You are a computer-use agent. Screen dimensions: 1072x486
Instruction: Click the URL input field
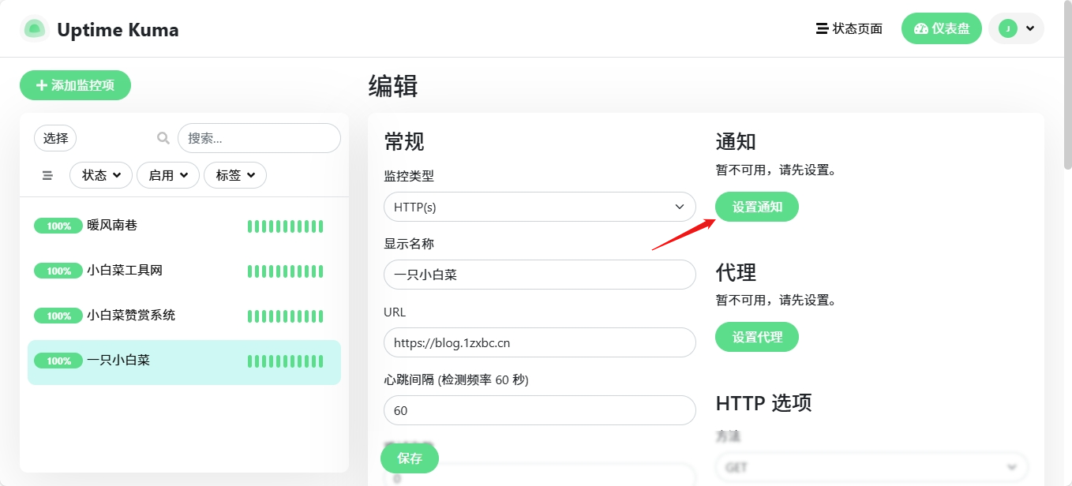[539, 342]
